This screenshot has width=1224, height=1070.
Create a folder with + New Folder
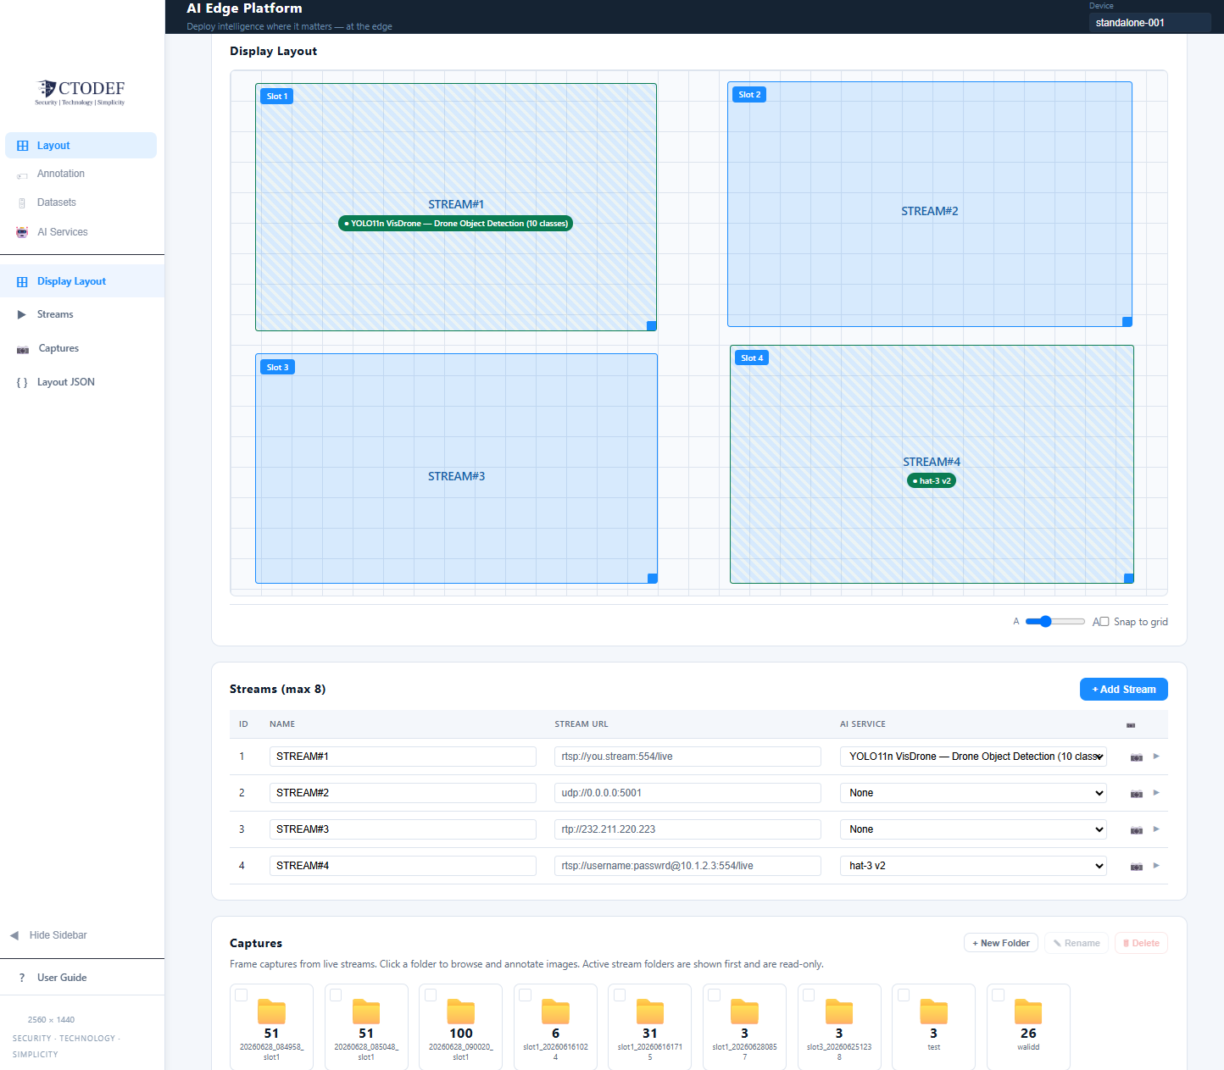click(1001, 943)
